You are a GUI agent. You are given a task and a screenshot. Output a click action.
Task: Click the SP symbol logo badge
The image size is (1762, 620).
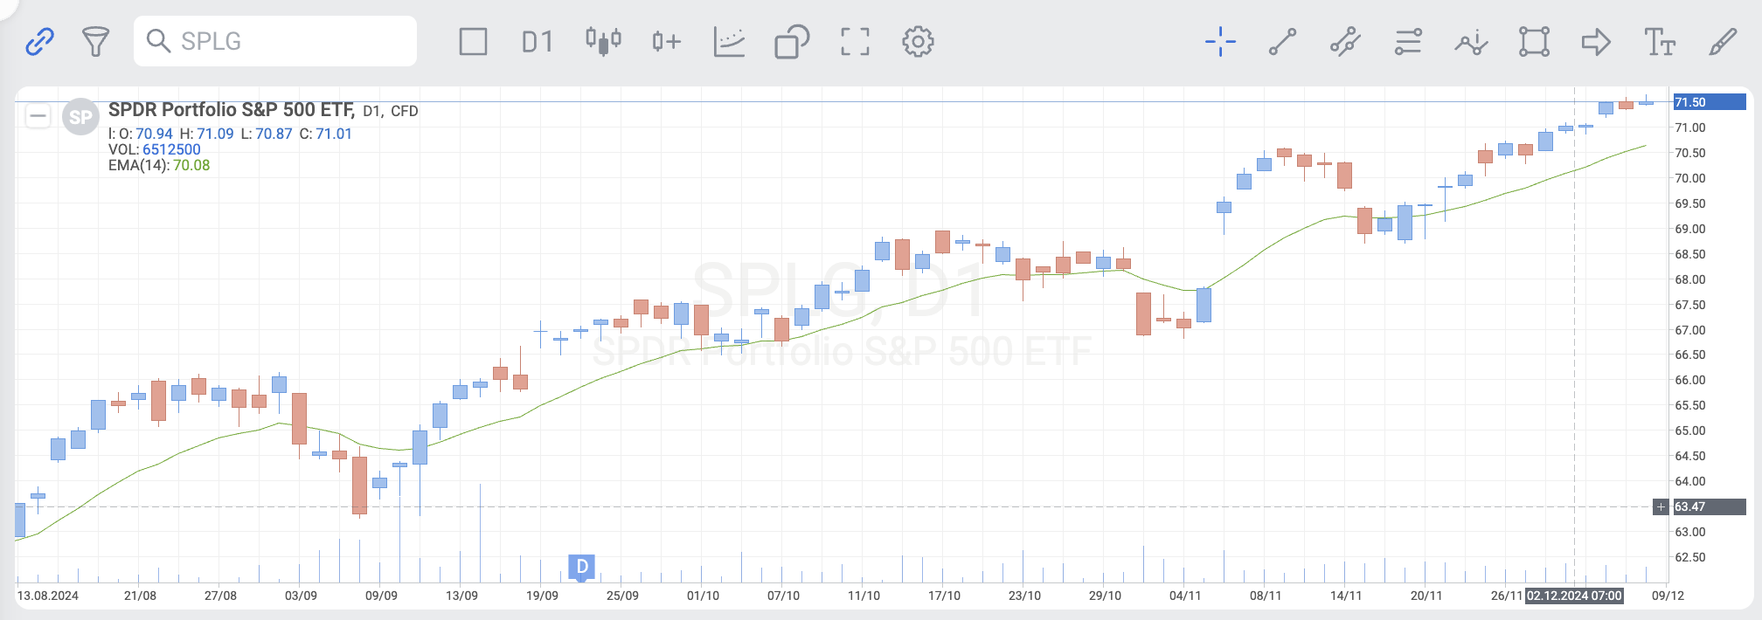coord(80,117)
